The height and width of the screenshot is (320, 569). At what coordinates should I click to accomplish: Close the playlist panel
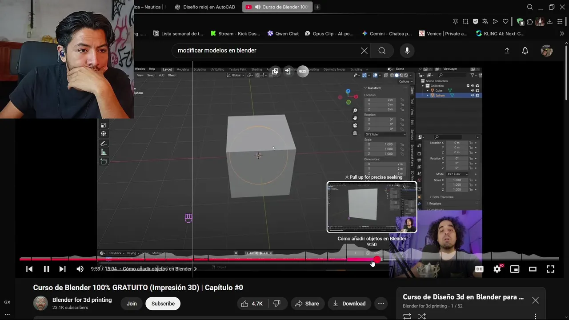click(x=535, y=300)
